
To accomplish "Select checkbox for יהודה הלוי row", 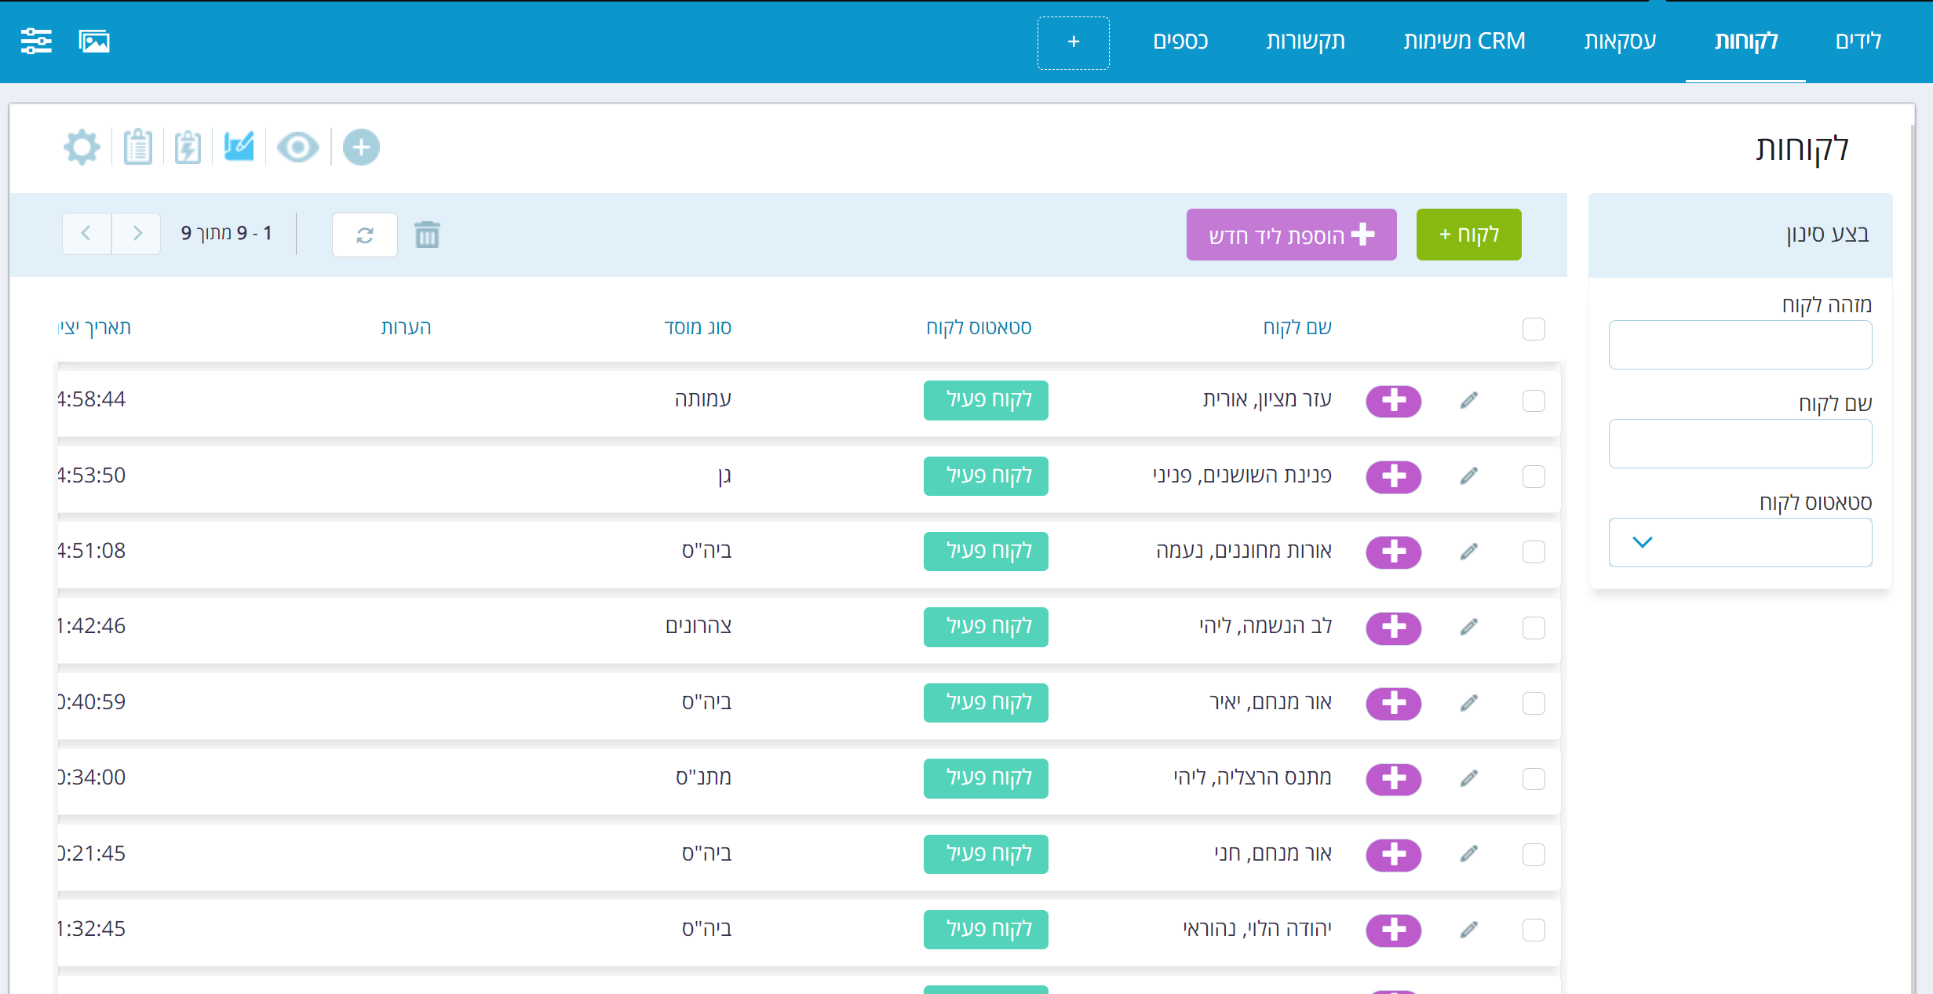I will (x=1533, y=930).
